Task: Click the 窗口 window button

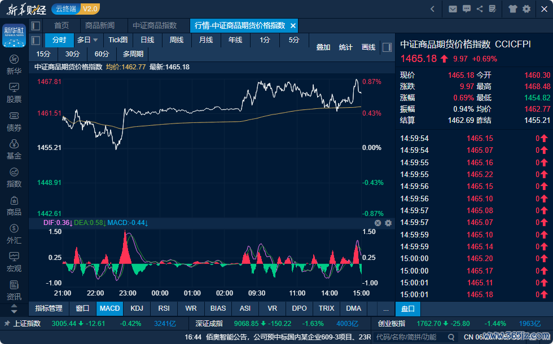Action: (82, 308)
